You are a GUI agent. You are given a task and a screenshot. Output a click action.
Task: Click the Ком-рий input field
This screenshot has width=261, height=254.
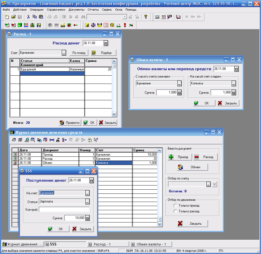[64, 210]
